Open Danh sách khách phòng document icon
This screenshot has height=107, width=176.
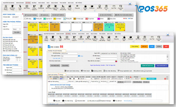tap(65, 71)
